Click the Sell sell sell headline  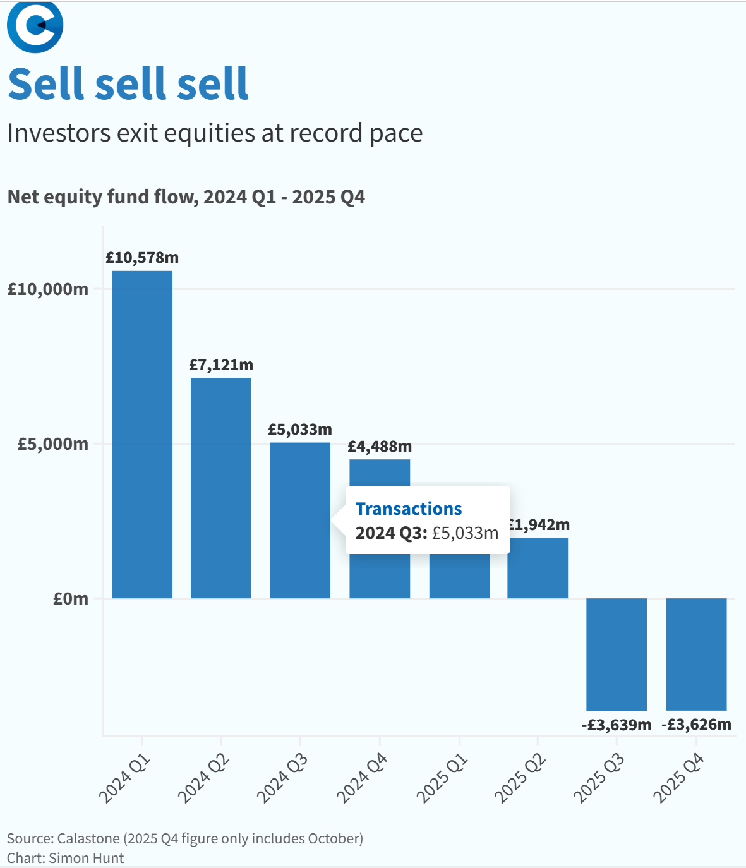click(128, 84)
